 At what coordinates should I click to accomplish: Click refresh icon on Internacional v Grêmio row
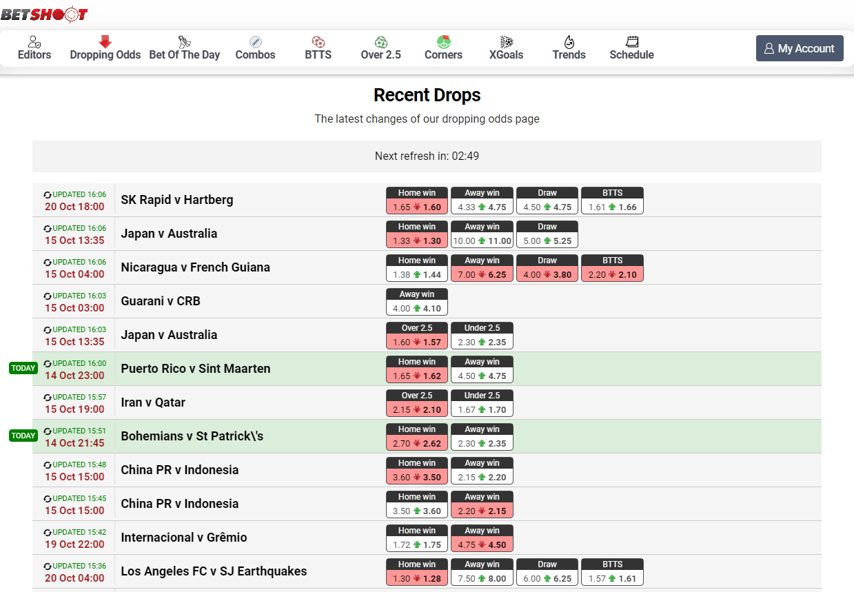(x=48, y=533)
